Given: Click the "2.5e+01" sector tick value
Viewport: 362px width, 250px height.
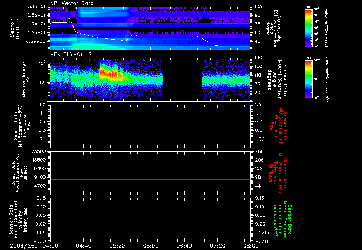Looking at the screenshot, I should point(36,15).
